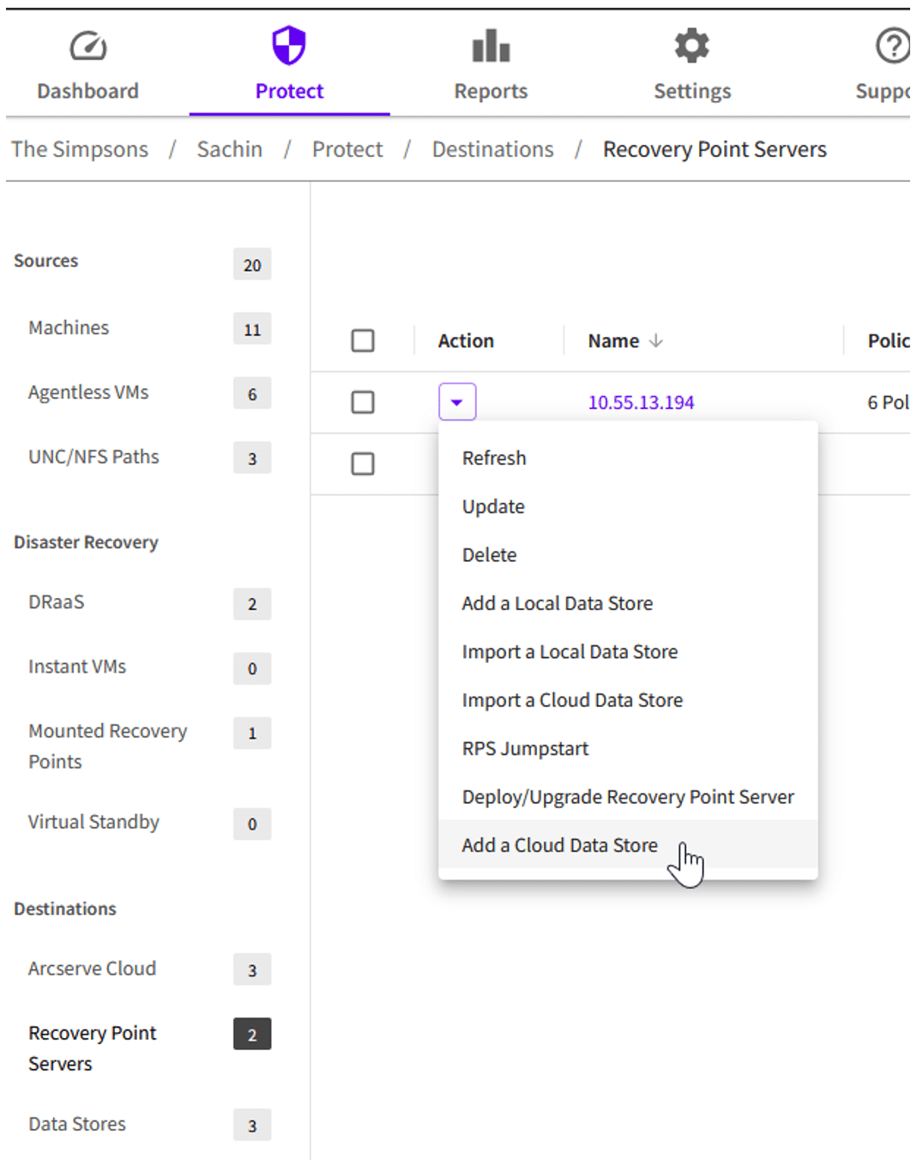Click Recovery Point Servers breadcrumb text
The height and width of the screenshot is (1165, 923).
coord(715,149)
